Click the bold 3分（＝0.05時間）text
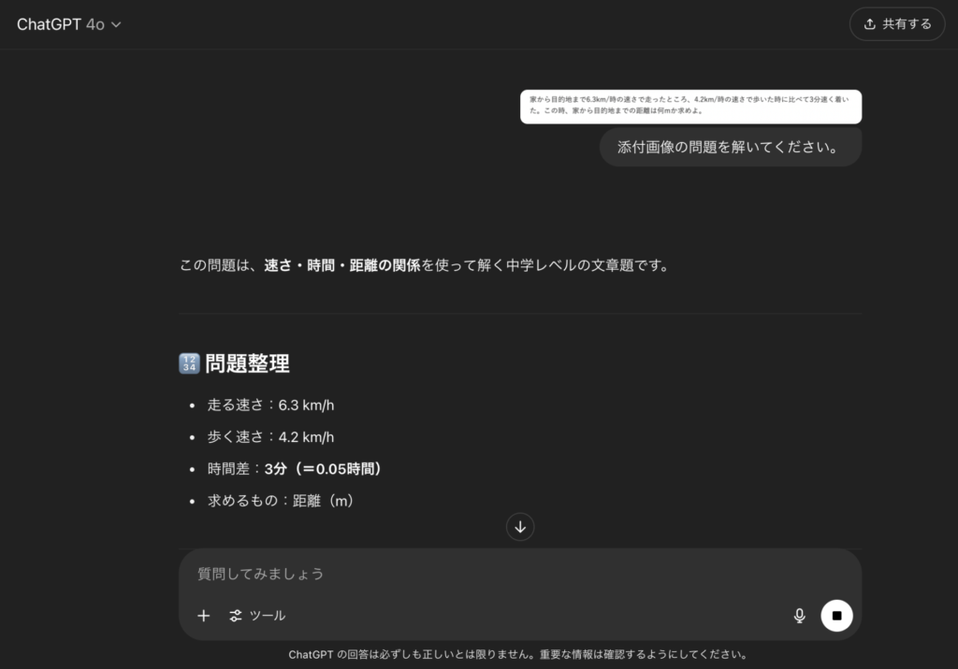 pyautogui.click(x=323, y=468)
